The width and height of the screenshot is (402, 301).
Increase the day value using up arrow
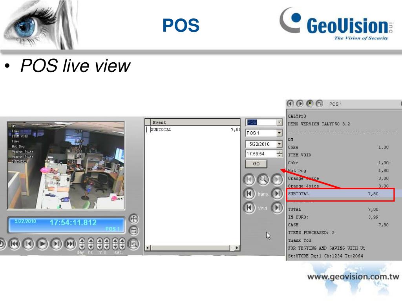click(82, 241)
